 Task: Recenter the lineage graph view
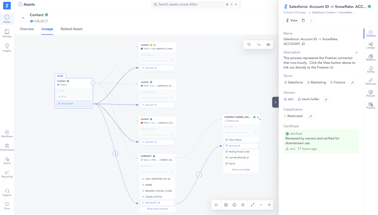point(243,205)
